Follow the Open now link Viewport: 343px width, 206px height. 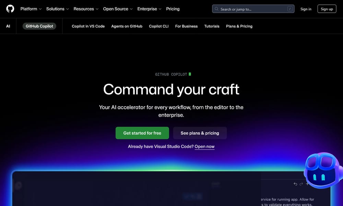pos(204,147)
